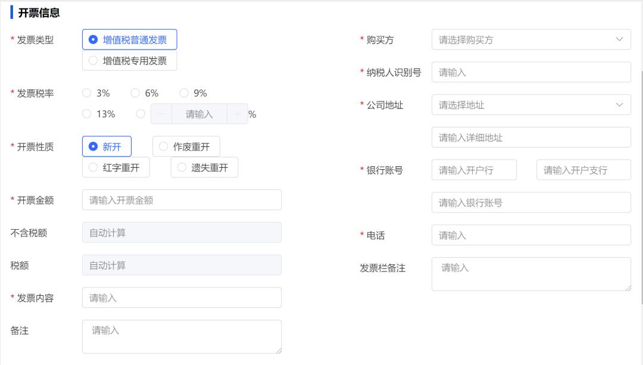
Task: Click the 发票内容 invoice content field
Action: click(x=181, y=297)
